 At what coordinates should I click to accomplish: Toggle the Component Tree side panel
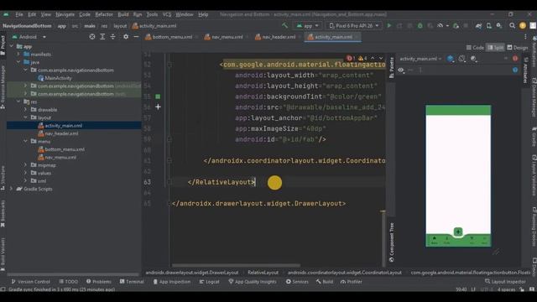pyautogui.click(x=392, y=242)
